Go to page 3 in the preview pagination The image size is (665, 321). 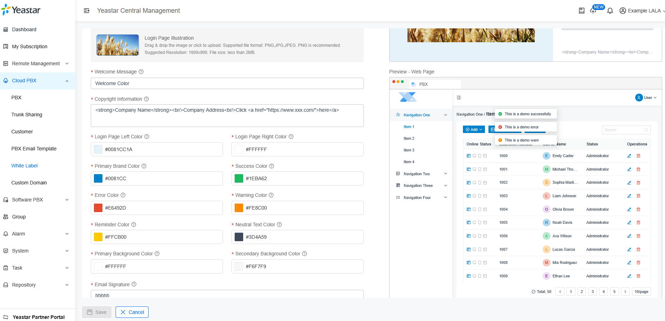click(x=592, y=292)
